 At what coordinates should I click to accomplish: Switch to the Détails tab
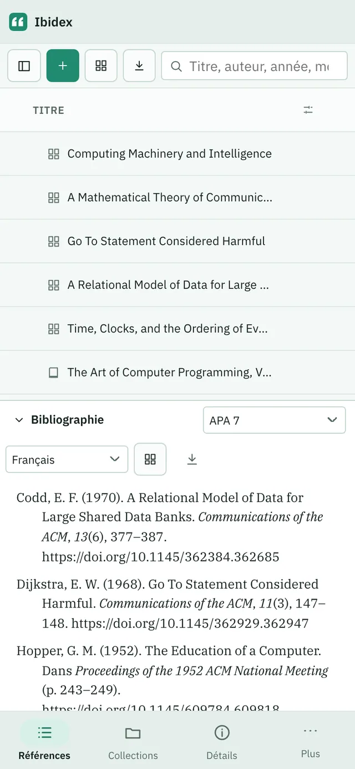(x=222, y=742)
